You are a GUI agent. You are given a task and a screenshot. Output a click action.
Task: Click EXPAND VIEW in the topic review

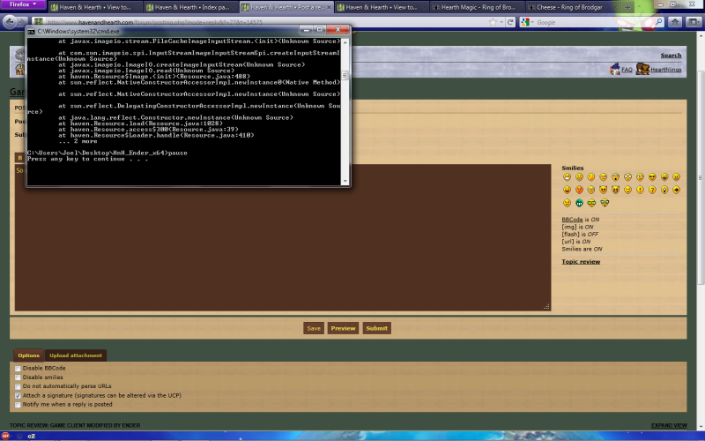[669, 425]
